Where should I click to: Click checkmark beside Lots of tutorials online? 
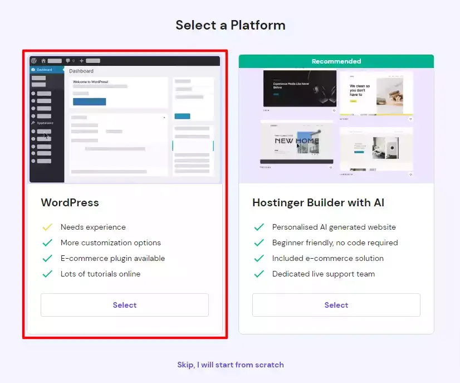point(47,274)
